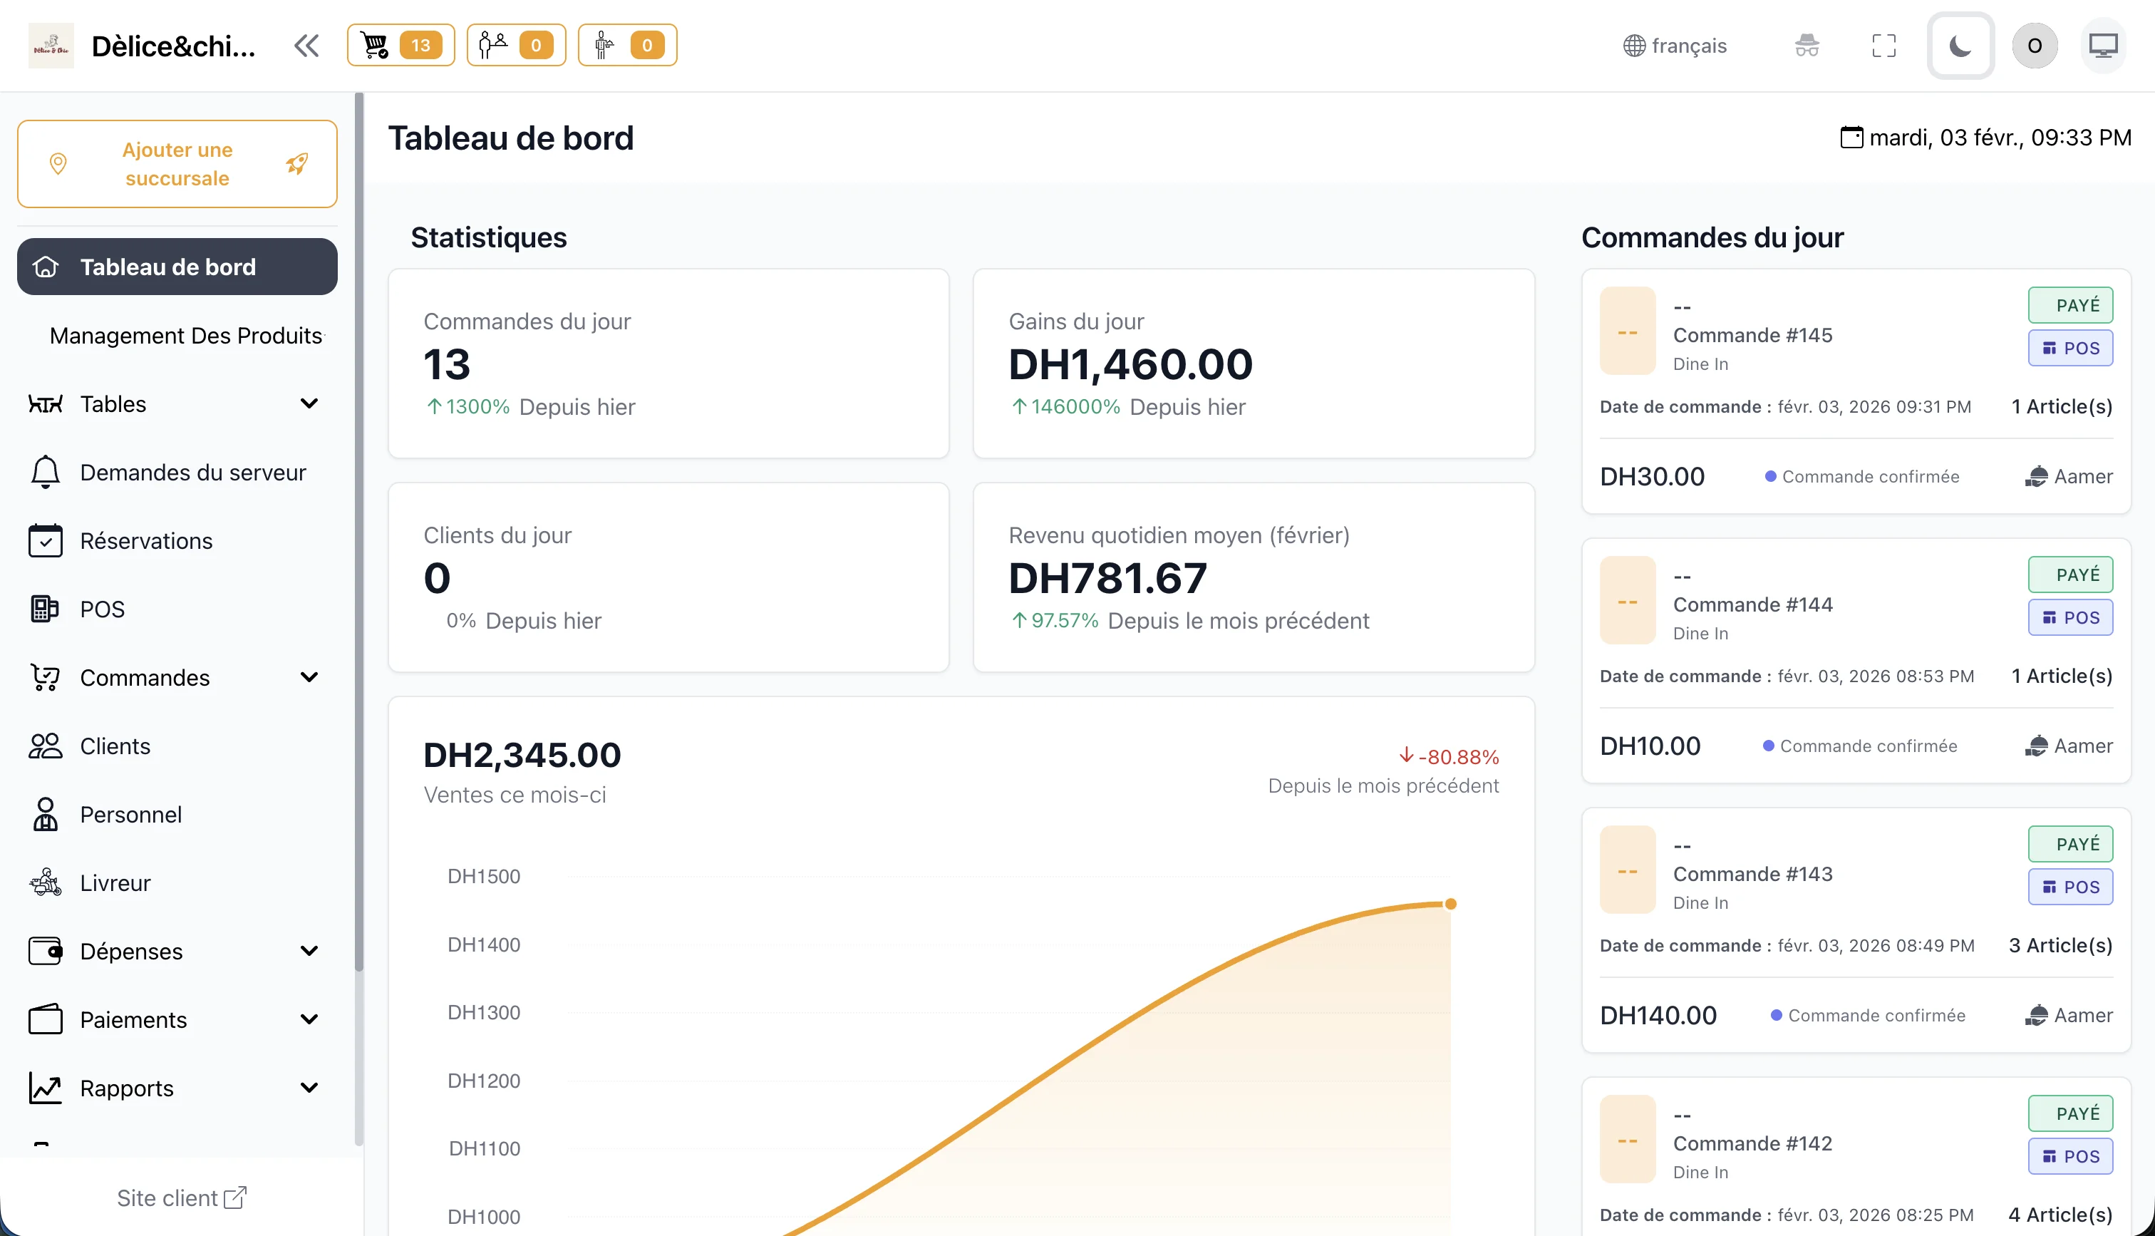Viewport: 2155px width, 1236px height.
Task: Select Demandes du serveur in sidebar
Action: [192, 472]
